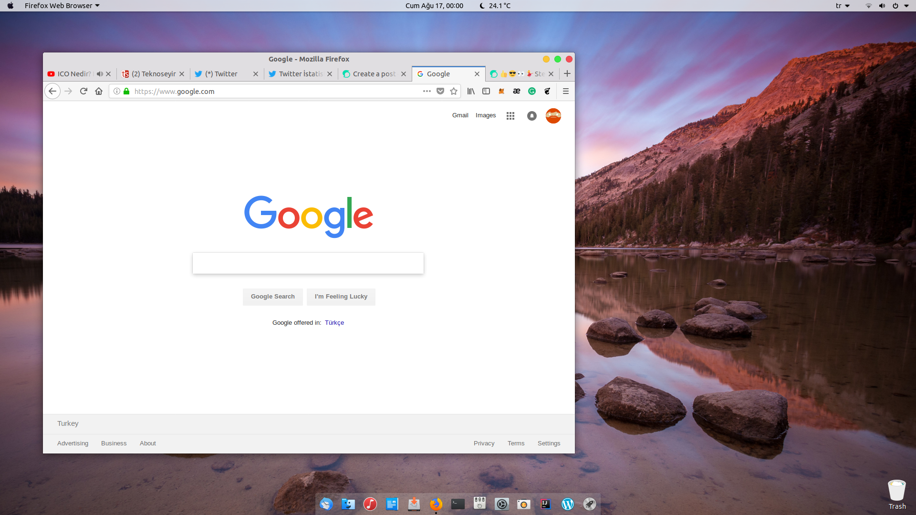
Task: Click the Türkçe language link
Action: coord(334,323)
